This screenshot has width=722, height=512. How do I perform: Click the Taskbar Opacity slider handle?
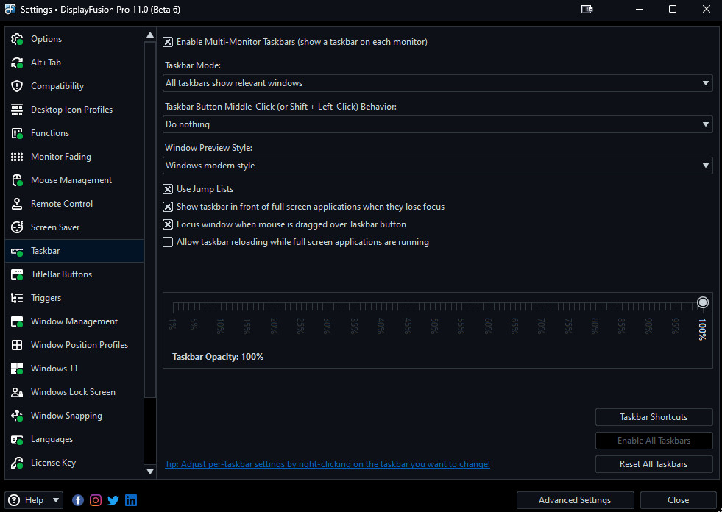pyautogui.click(x=703, y=302)
